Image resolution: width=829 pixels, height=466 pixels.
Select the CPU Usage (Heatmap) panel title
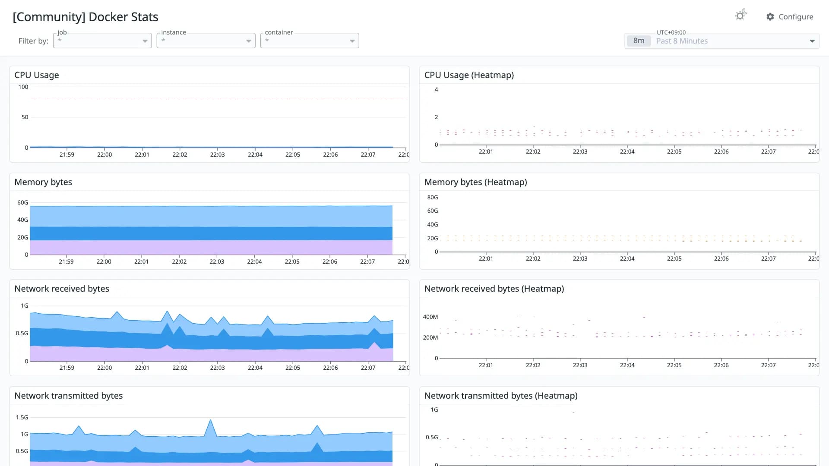pos(469,75)
